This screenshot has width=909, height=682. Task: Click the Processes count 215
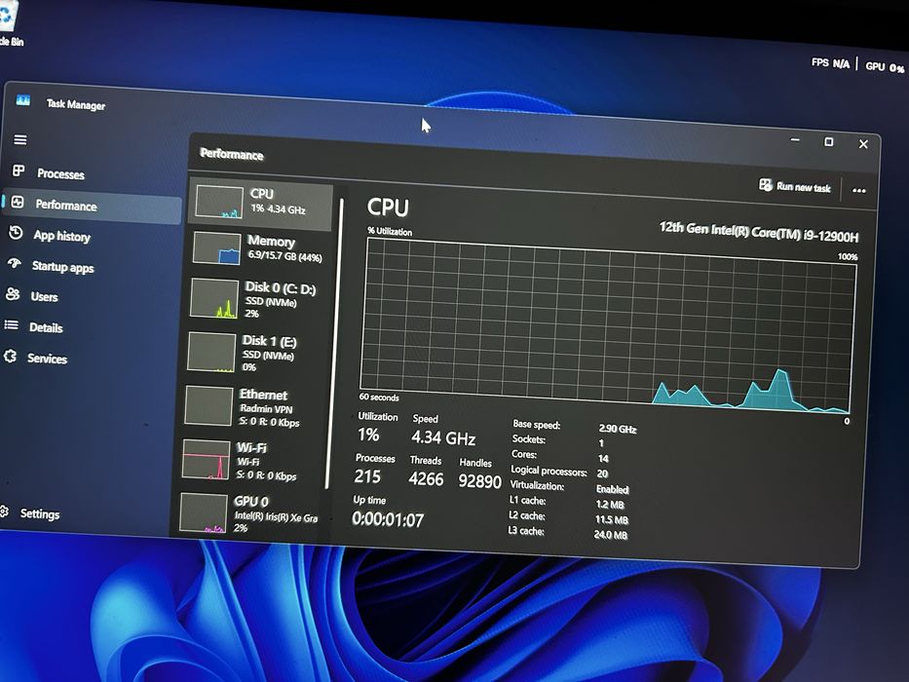[x=367, y=476]
